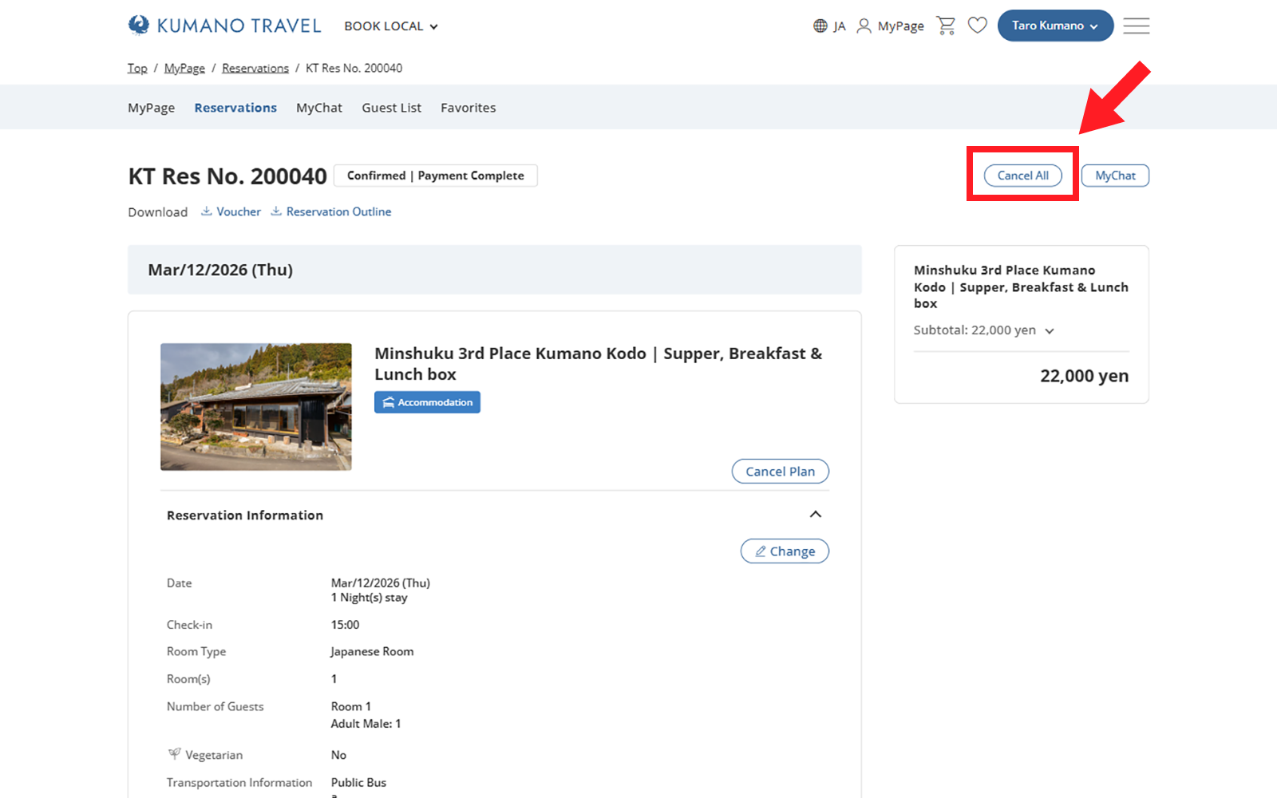Viewport: 1277px width, 798px height.
Task: Open MyPage via the person icon
Action: [x=864, y=26]
